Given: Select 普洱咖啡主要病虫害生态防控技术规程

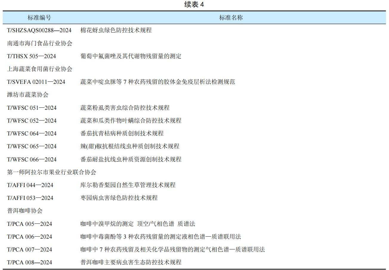Looking at the screenshot, I should (x=131, y=262).
